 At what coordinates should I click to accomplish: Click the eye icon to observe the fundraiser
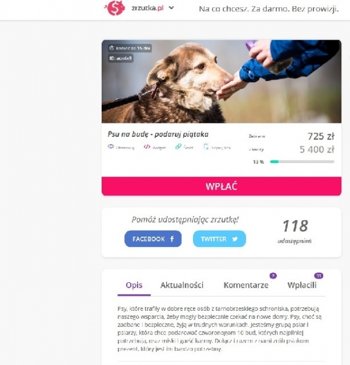[111, 147]
